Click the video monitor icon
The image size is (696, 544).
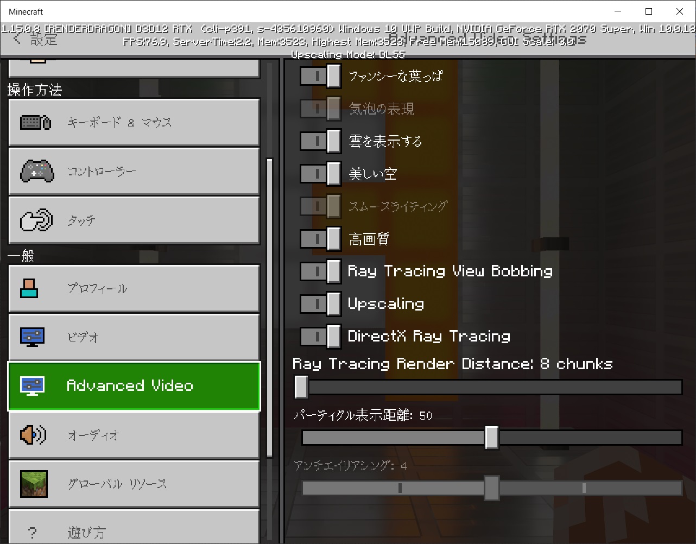click(x=32, y=337)
